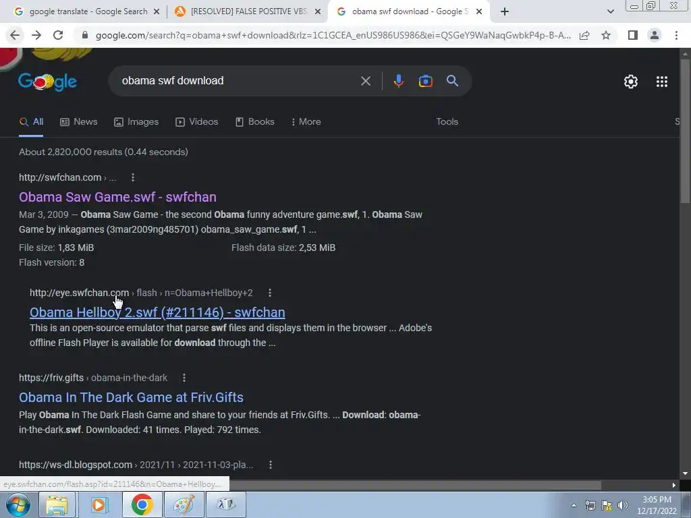Search by image with camera icon
Viewport: 691px width, 518px height.
425,81
